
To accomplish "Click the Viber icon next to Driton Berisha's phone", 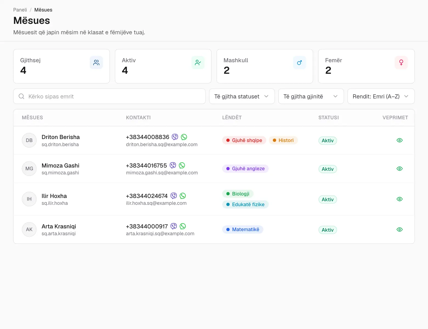I will tap(175, 137).
